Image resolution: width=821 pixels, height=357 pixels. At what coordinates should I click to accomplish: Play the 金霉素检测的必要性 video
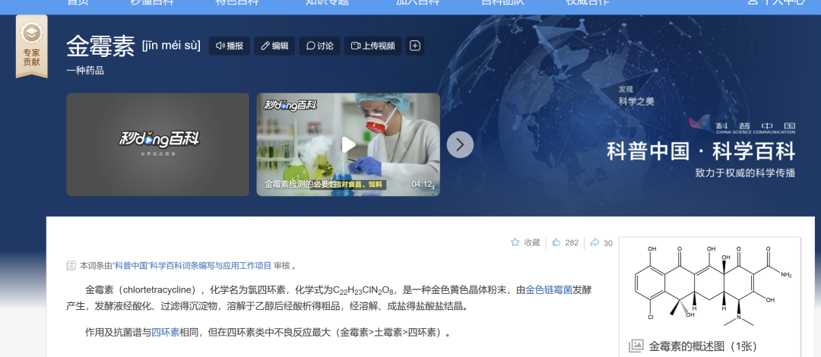click(348, 144)
